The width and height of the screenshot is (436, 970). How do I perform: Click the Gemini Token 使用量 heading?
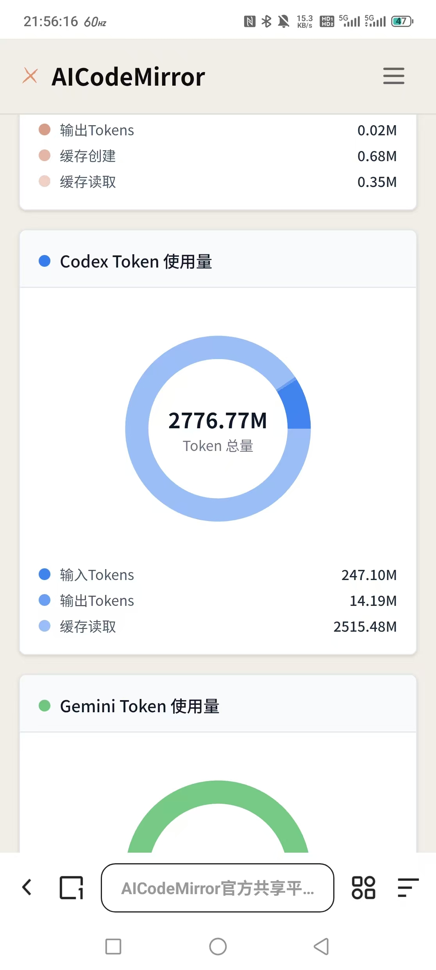pyautogui.click(x=139, y=706)
